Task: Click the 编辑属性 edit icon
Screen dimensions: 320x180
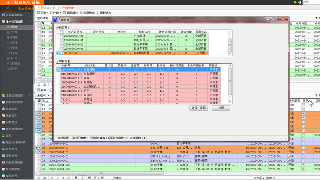Action: [x=64, y=13]
